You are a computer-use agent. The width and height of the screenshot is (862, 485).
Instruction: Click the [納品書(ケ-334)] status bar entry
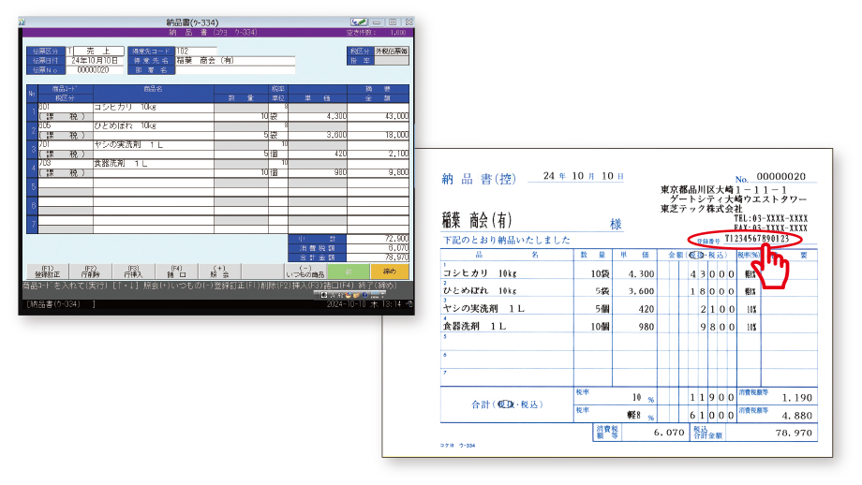(x=61, y=304)
